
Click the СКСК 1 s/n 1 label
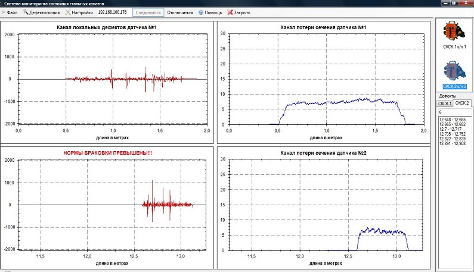click(455, 47)
